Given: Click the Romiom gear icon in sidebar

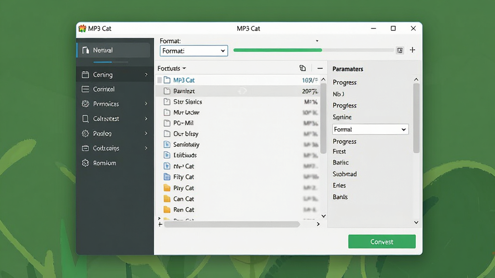Looking at the screenshot, I should coord(85,163).
